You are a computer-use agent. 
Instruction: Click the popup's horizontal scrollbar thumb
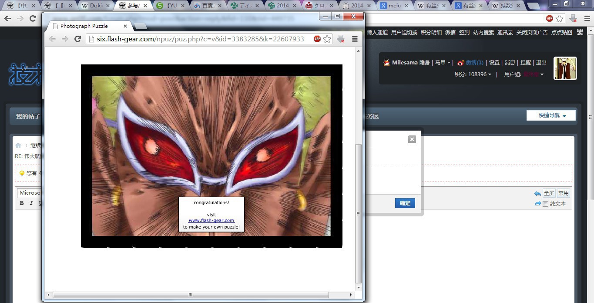190,295
